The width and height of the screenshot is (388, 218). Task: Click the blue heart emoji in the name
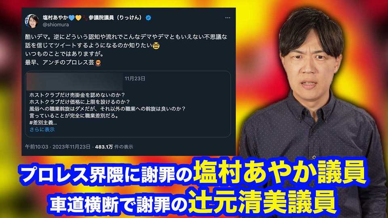[72, 18]
